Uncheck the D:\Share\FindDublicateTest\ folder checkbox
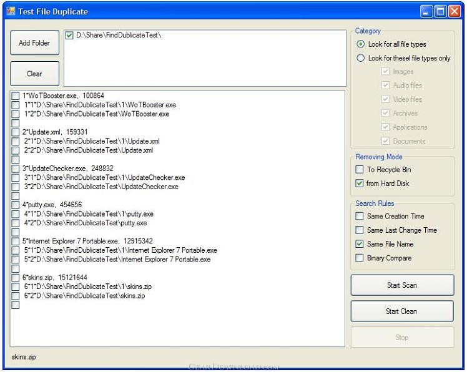This screenshot has height=372, width=467. (69, 36)
